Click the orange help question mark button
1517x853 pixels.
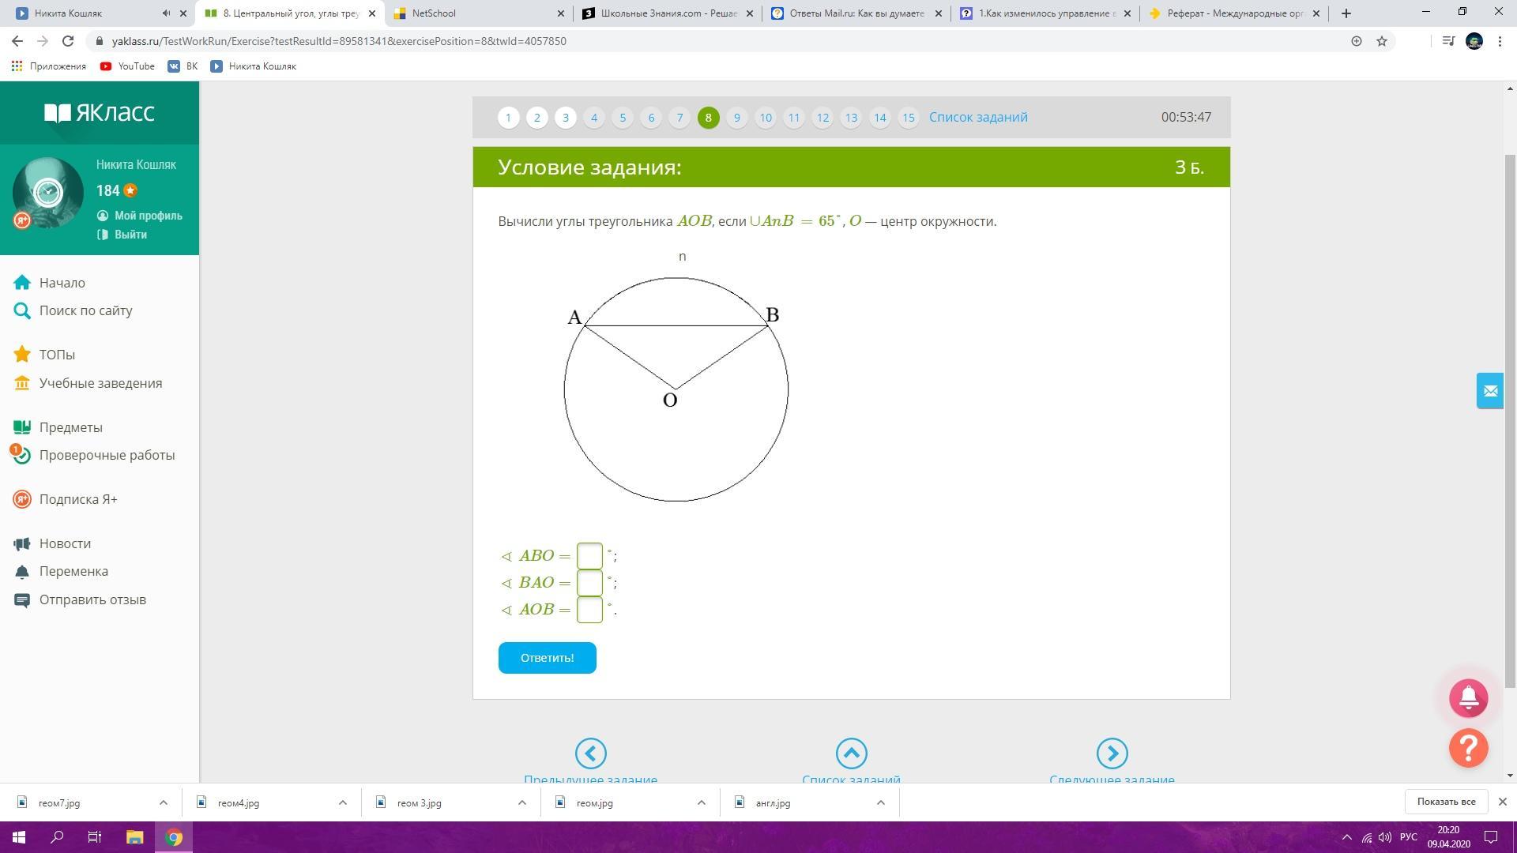[x=1468, y=747]
